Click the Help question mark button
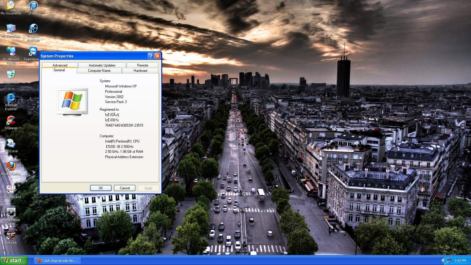Viewport: 471px width, 265px height. coord(151,56)
